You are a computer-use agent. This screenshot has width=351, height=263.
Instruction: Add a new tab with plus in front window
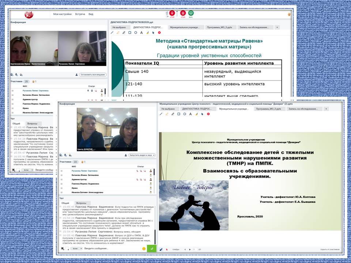(326, 109)
